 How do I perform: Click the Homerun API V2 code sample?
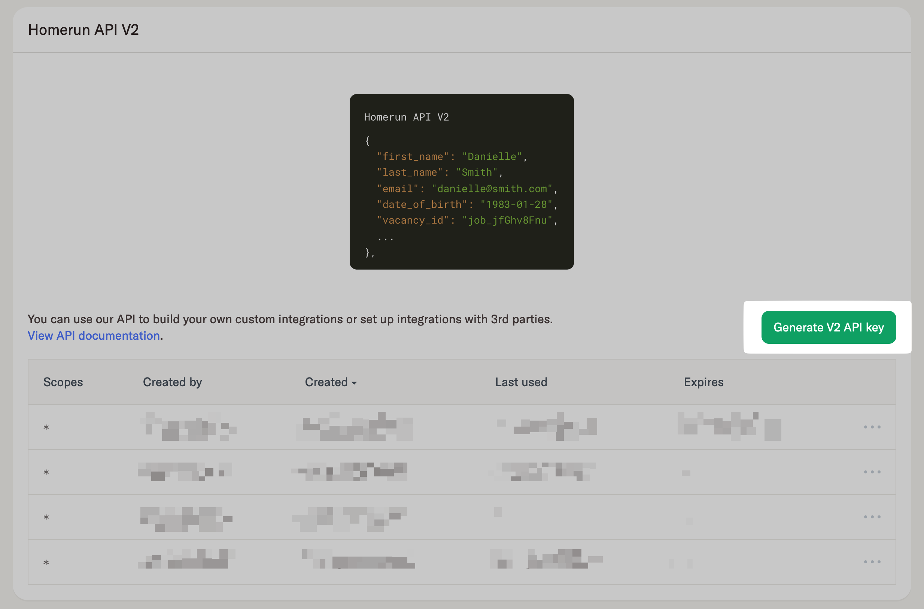[x=461, y=181]
